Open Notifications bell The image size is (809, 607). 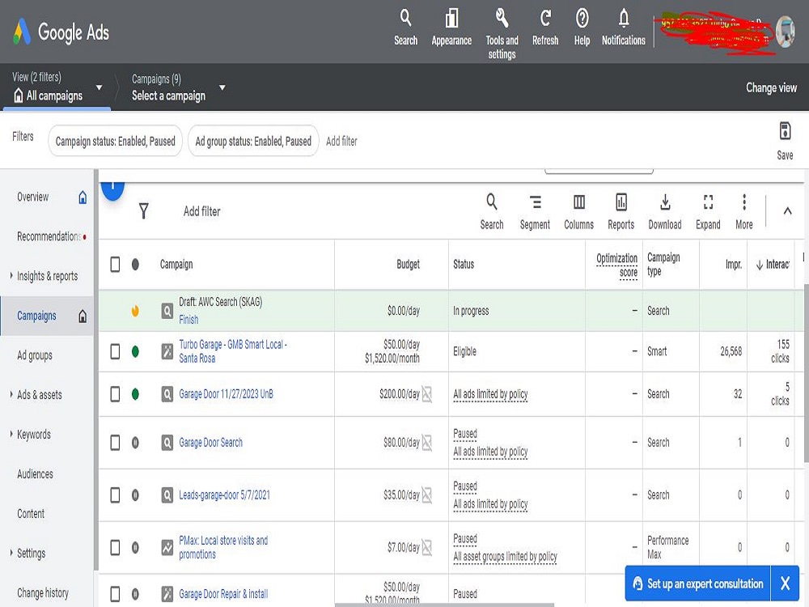[624, 18]
